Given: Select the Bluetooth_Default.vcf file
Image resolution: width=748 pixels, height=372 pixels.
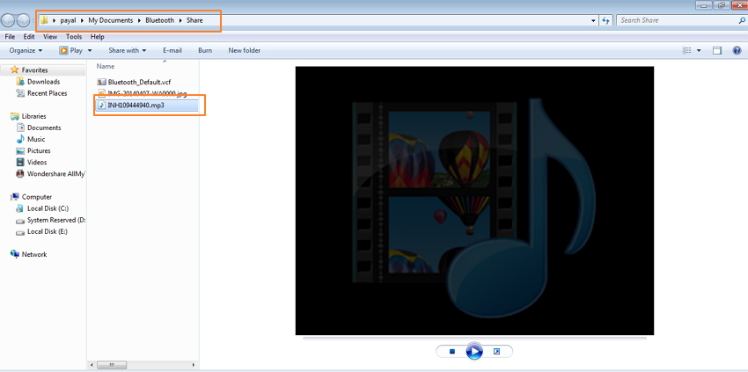Looking at the screenshot, I should [x=138, y=82].
